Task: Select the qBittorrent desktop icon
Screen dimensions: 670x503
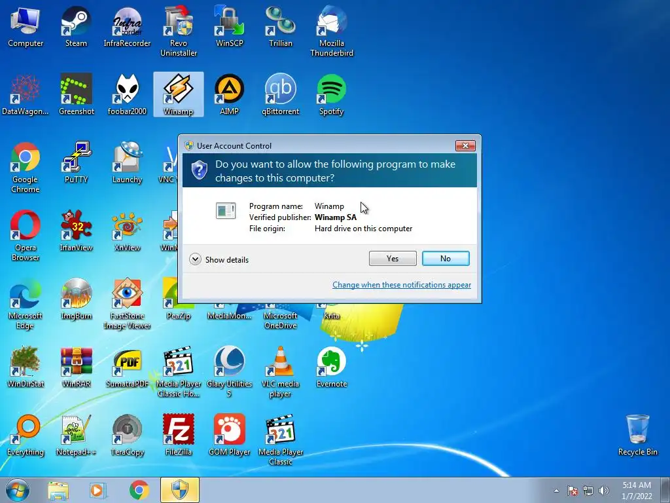Action: [x=280, y=95]
